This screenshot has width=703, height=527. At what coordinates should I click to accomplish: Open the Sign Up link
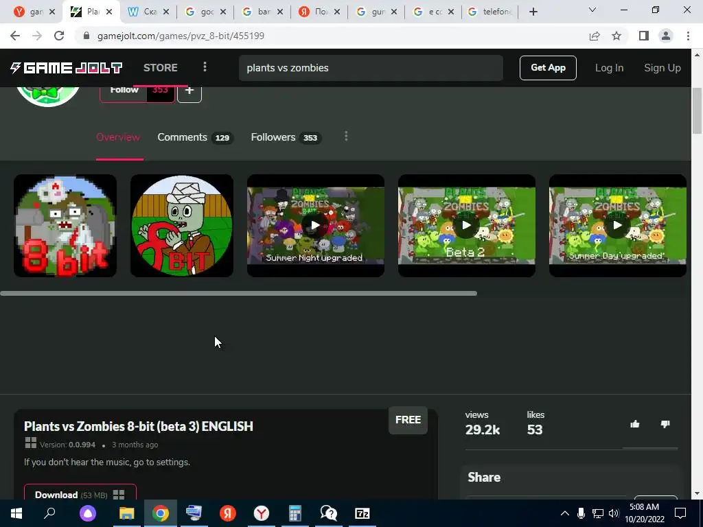662,68
